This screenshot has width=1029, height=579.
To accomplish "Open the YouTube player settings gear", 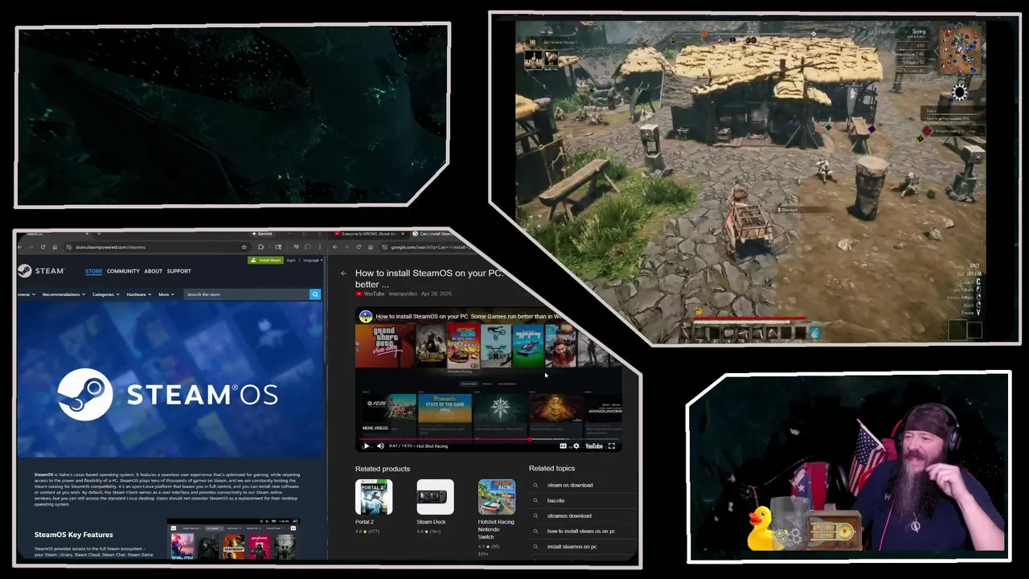I will [576, 446].
